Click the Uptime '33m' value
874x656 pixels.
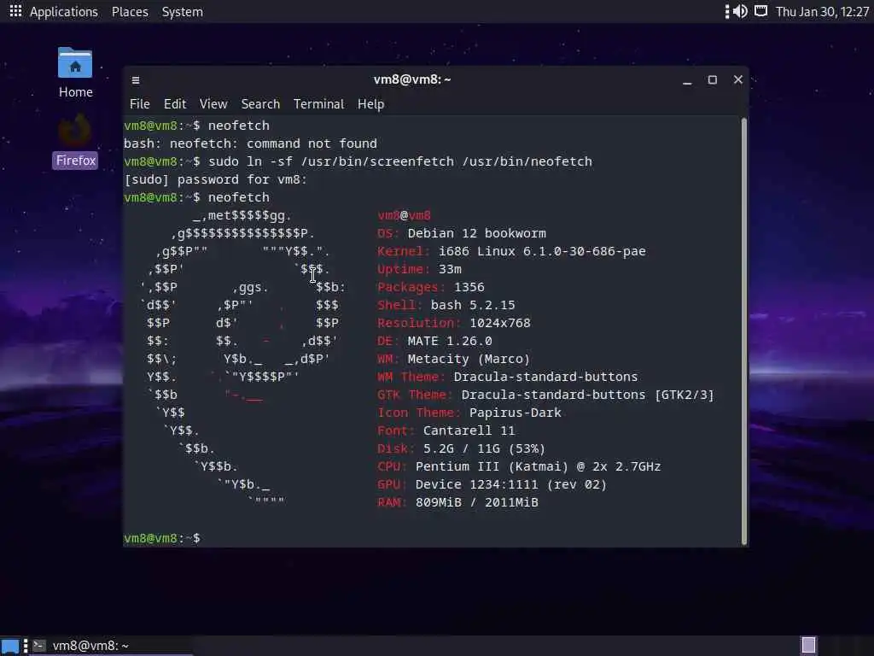(x=450, y=269)
